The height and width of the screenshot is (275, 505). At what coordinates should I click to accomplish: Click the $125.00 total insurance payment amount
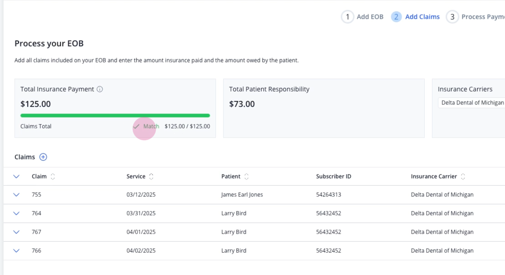36,104
